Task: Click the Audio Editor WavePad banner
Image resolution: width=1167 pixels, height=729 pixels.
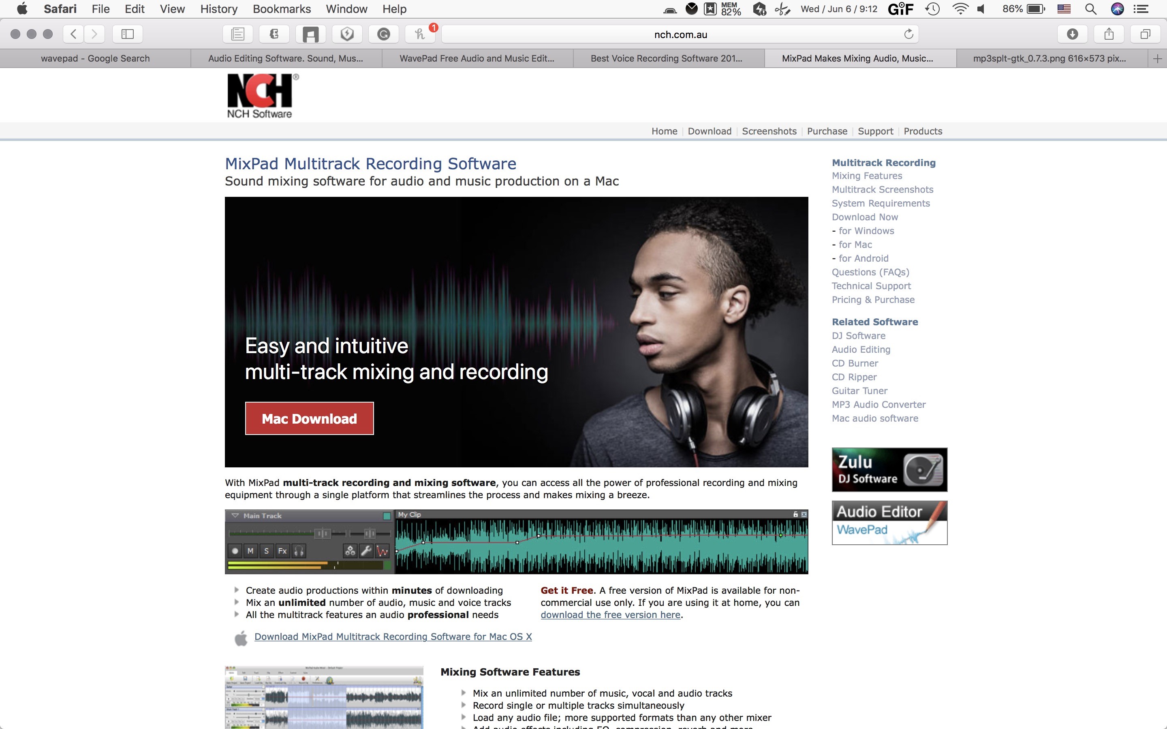Action: coord(889,522)
